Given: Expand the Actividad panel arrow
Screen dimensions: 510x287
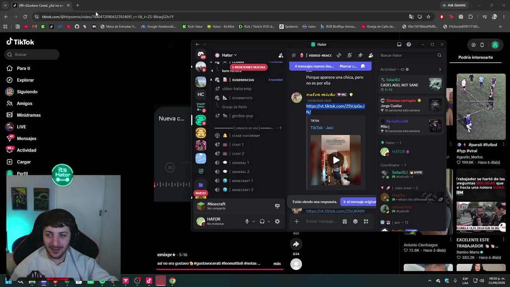Looking at the screenshot, I should click(440, 69).
